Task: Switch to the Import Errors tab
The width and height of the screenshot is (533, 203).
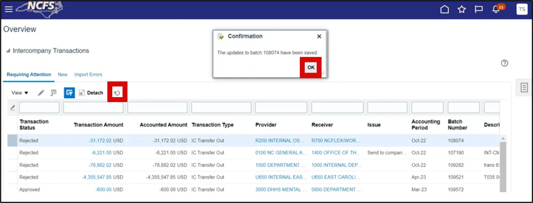Action: (88, 74)
